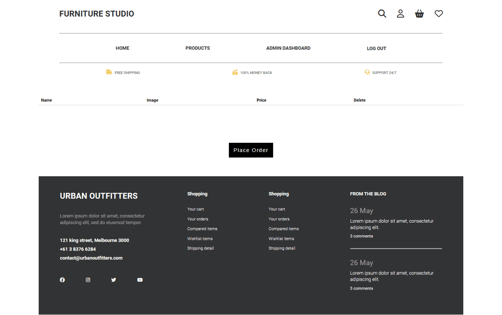The height and width of the screenshot is (315, 502).
Task: Open the YouTube icon in footer
Action: click(140, 280)
